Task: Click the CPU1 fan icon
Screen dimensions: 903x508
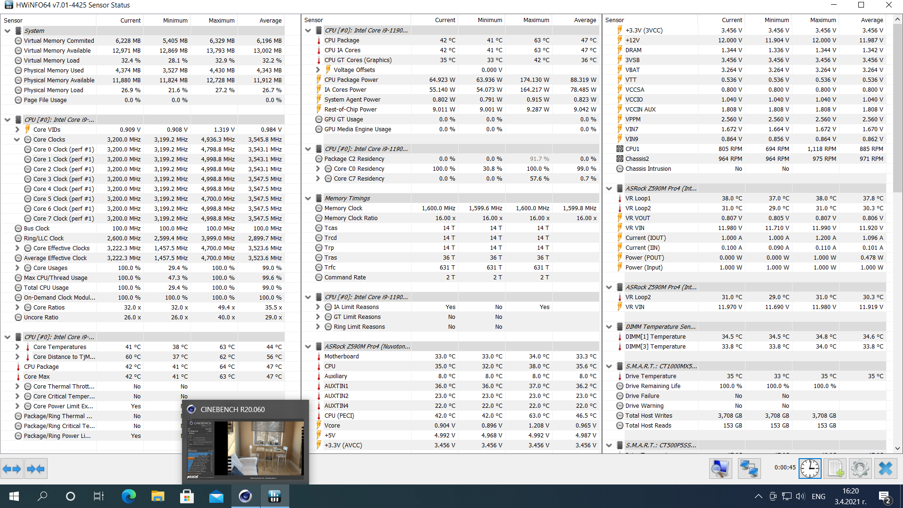Action: click(619, 149)
